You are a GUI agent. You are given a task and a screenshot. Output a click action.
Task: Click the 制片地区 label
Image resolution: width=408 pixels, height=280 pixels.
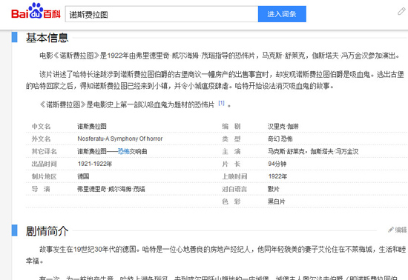click(x=45, y=176)
